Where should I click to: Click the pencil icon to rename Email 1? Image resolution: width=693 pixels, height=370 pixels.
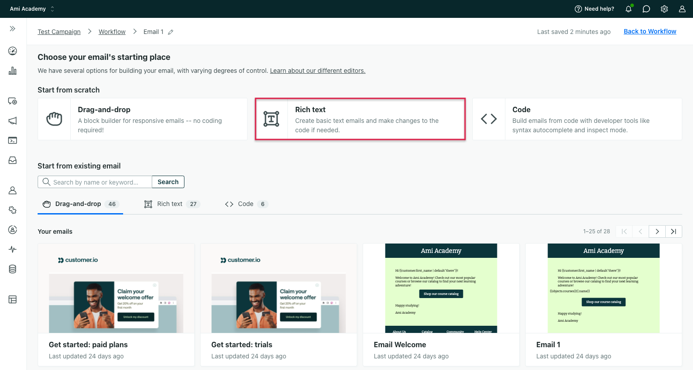[x=171, y=32]
